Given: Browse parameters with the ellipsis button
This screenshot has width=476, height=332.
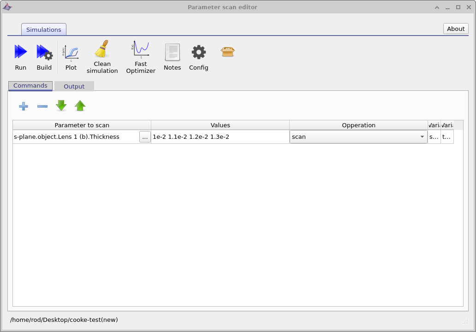Looking at the screenshot, I should pyautogui.click(x=145, y=136).
